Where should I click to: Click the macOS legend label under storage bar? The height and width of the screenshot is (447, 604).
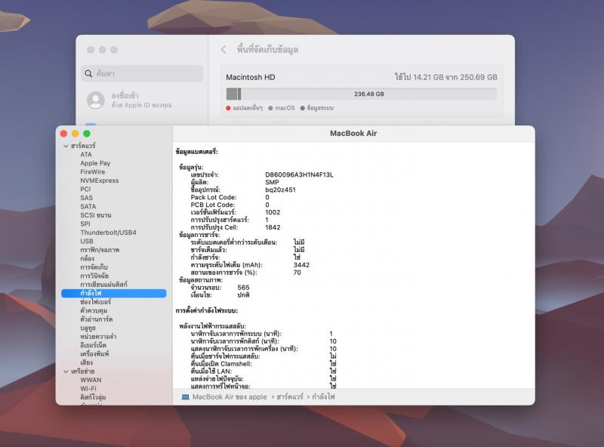(x=285, y=108)
